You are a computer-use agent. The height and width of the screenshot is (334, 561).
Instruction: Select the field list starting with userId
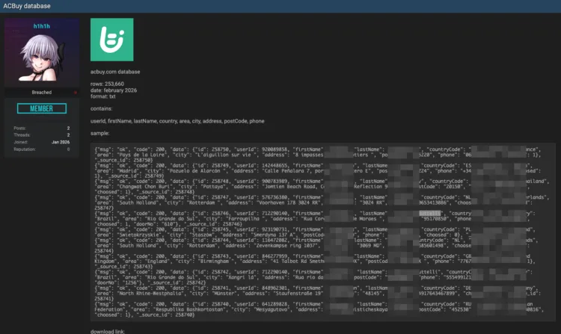(177, 121)
